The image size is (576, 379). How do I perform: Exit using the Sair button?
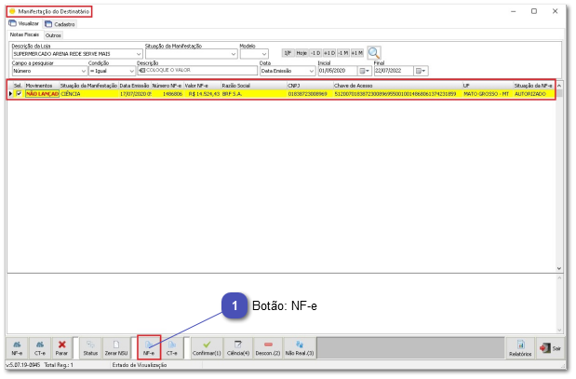tap(550, 348)
